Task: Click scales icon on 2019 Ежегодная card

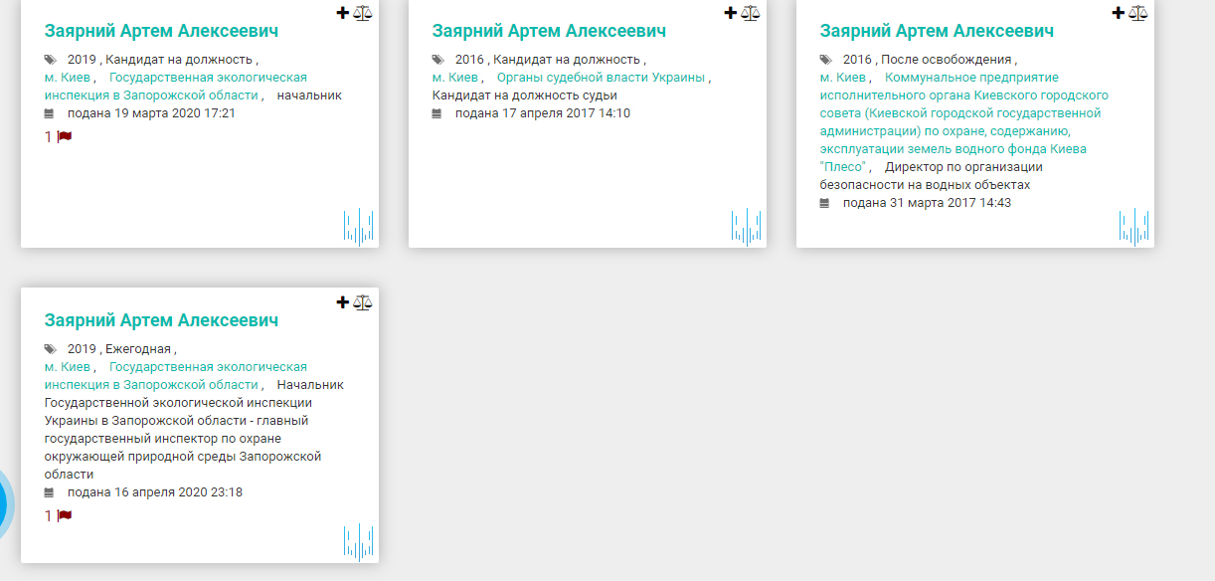Action: (x=362, y=302)
